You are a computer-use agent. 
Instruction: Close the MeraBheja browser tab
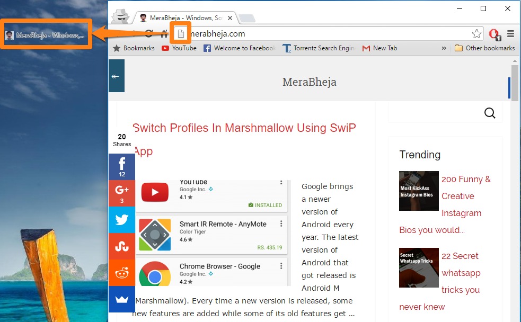[230, 18]
